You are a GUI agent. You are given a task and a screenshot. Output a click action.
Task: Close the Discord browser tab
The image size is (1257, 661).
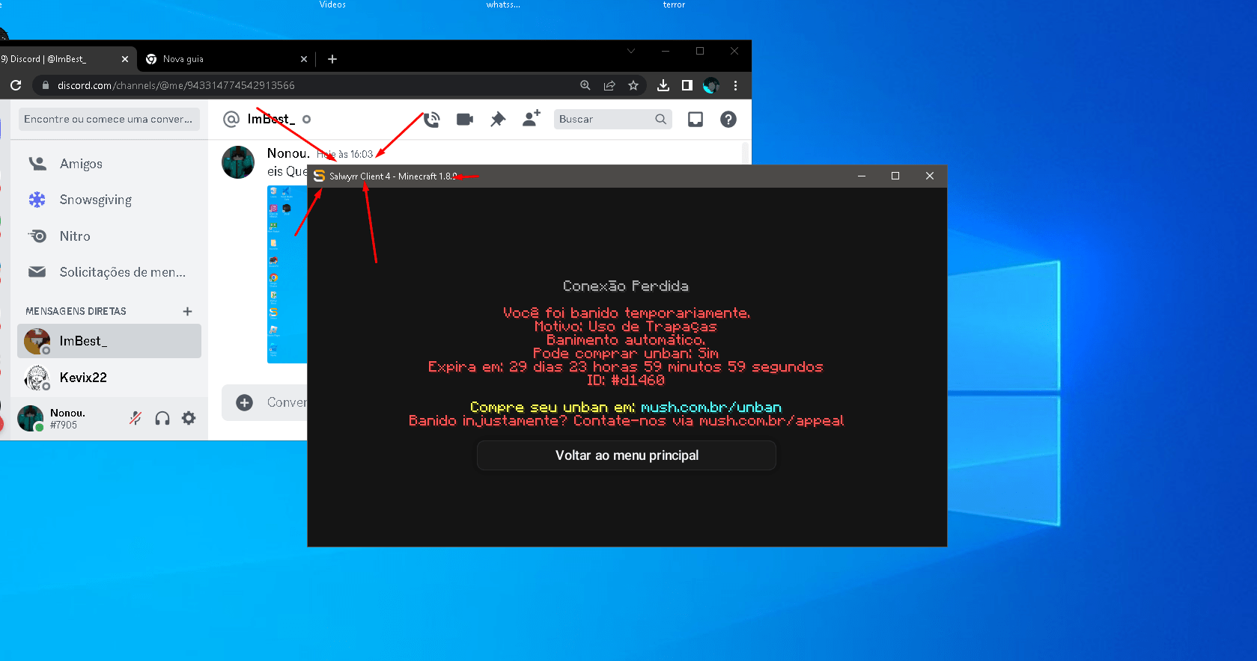(124, 59)
